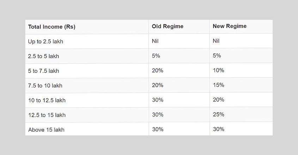The image size is (298, 155).
Task: Select the Above 15 lakh income cell
Action: point(46,130)
